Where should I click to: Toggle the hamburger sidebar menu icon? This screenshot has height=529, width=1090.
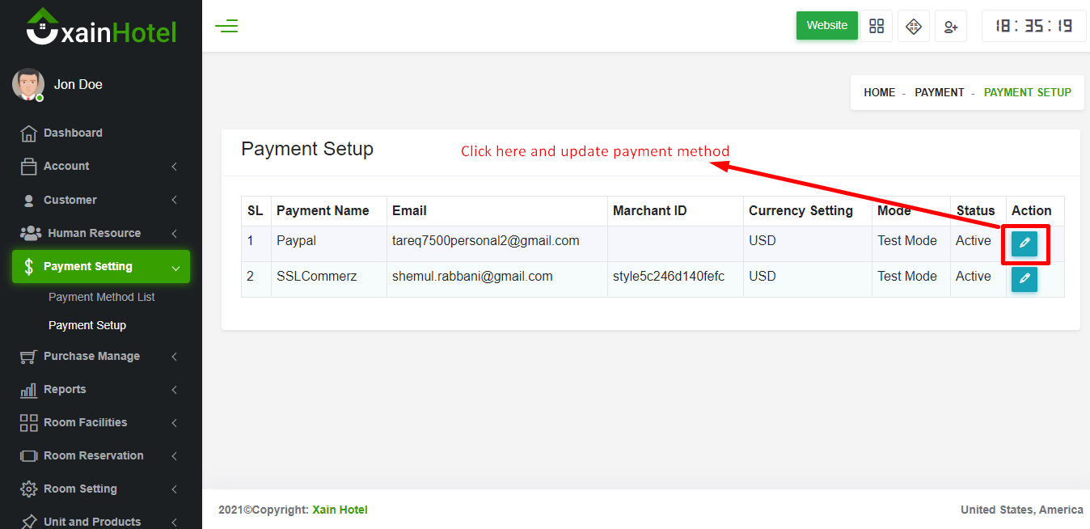226,26
